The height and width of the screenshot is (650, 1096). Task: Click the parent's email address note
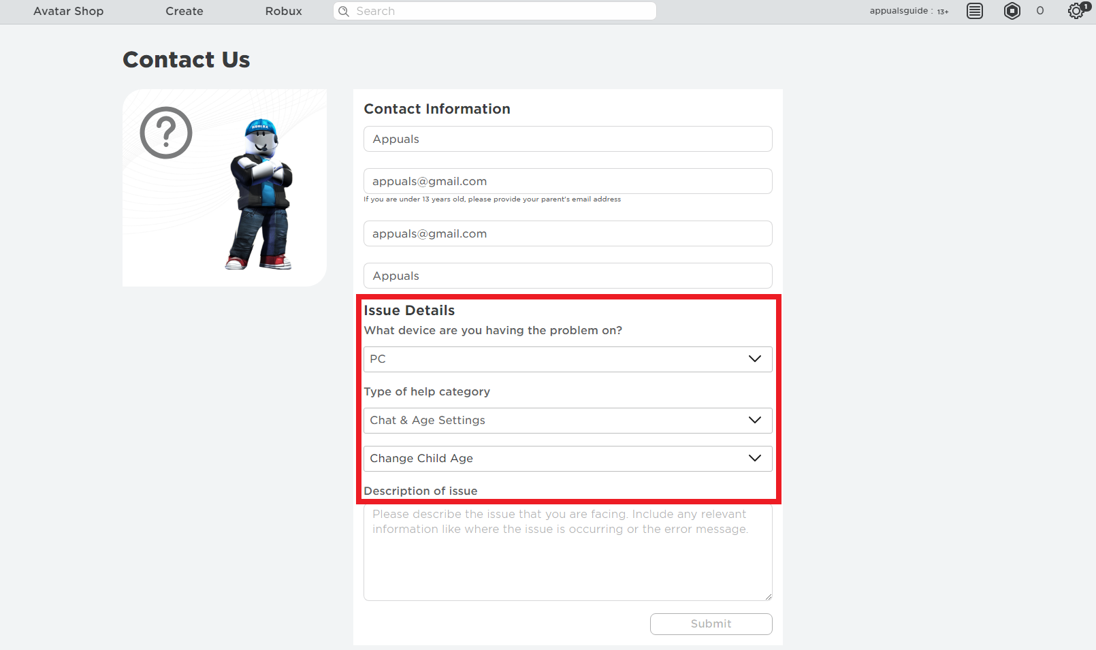click(492, 199)
